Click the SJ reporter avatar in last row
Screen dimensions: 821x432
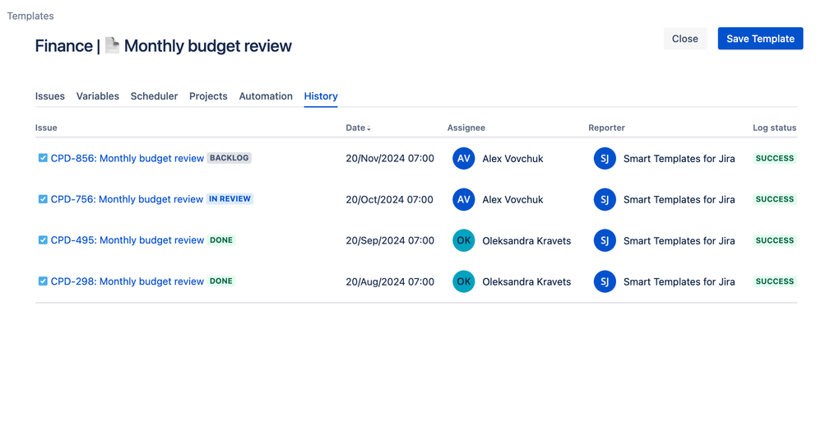pos(604,281)
